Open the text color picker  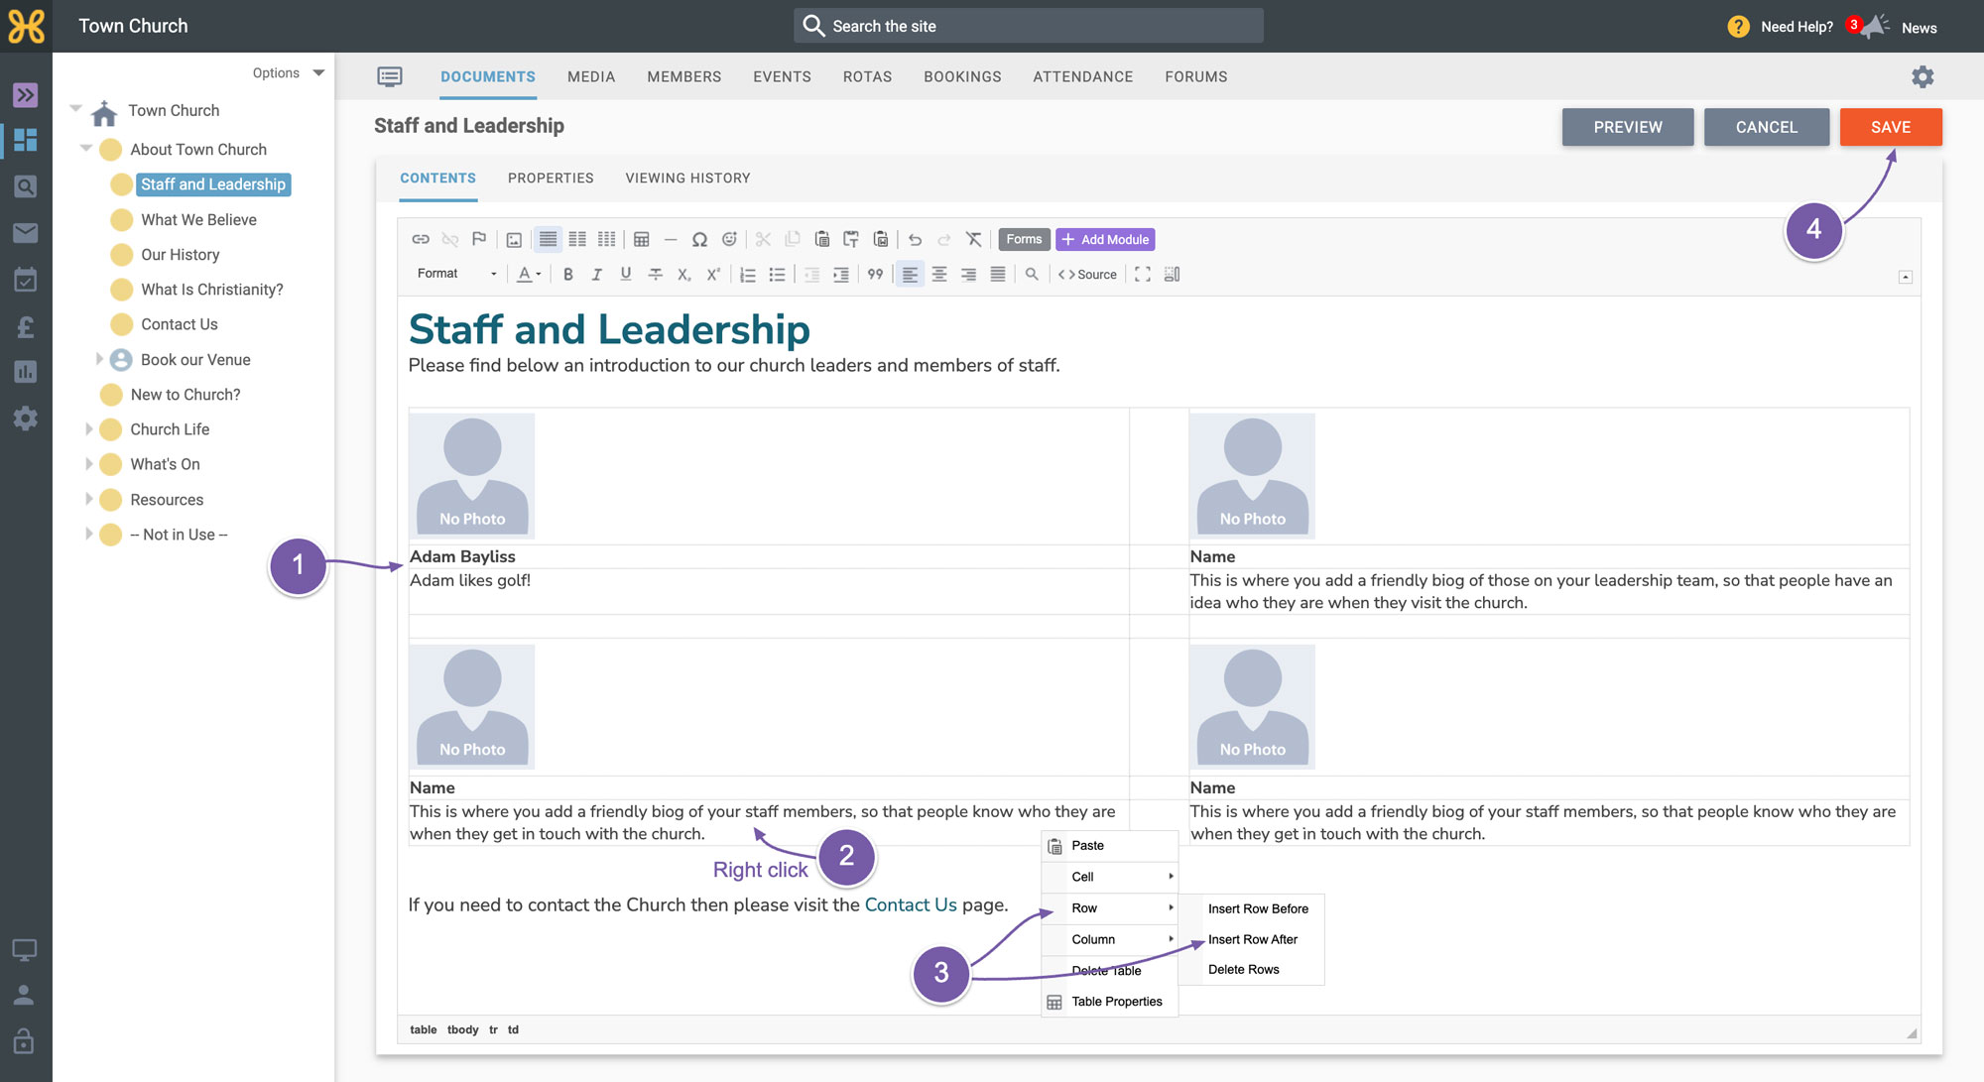pos(528,275)
